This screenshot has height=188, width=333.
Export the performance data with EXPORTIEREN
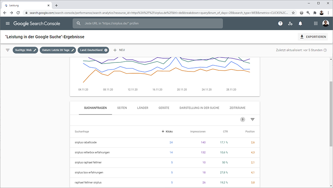click(x=313, y=37)
